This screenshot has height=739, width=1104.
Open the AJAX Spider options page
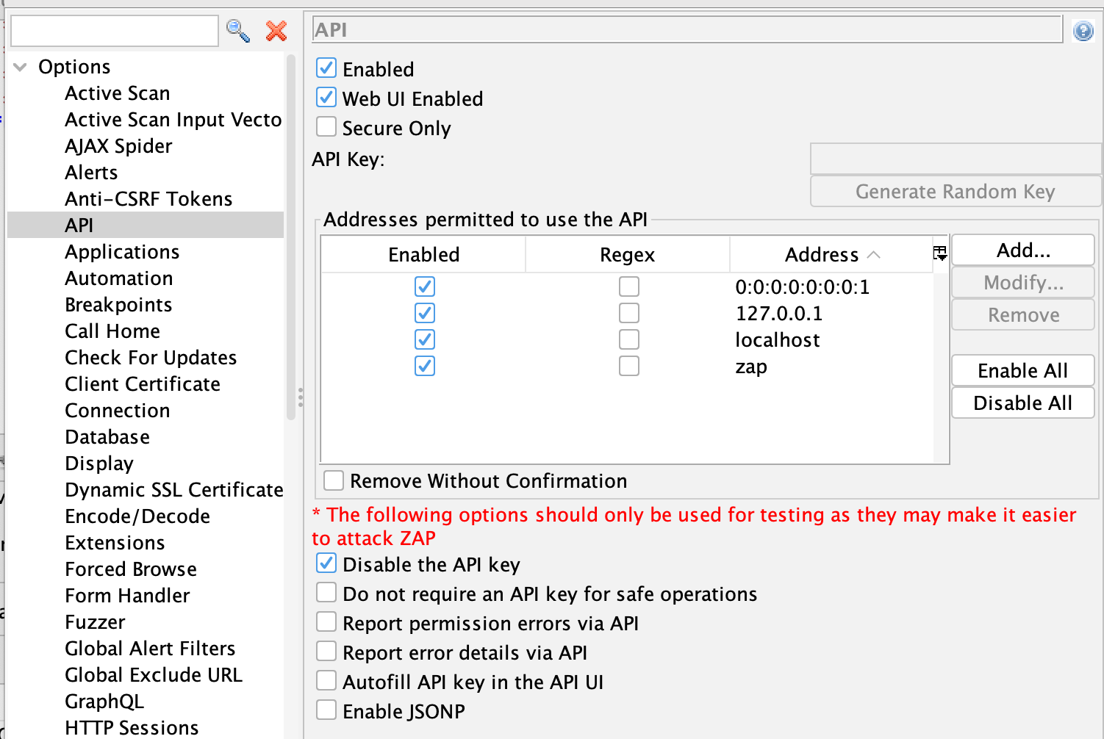[118, 145]
